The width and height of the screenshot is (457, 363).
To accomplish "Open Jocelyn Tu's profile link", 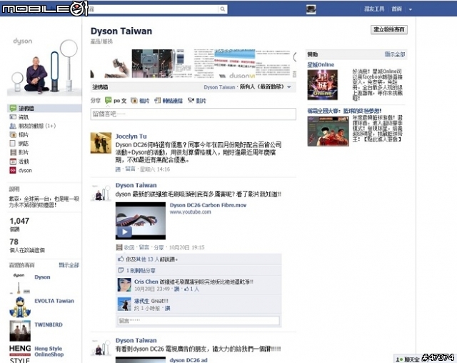I will pyautogui.click(x=131, y=136).
